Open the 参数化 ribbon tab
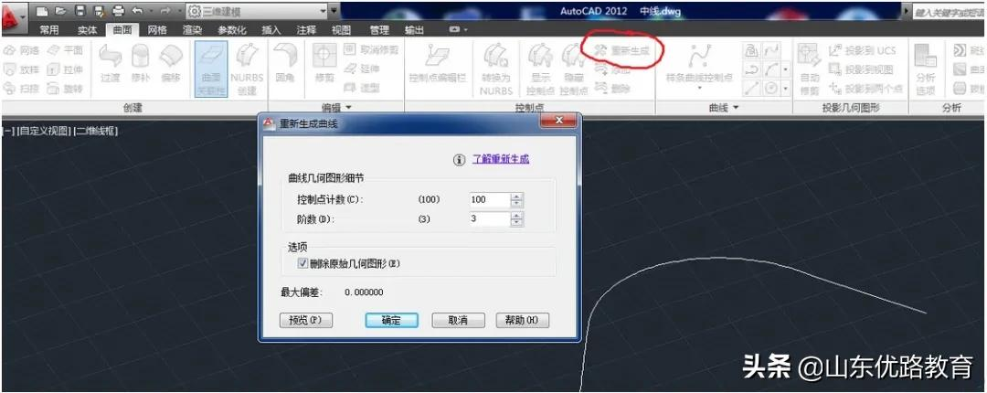The image size is (987, 393). click(232, 29)
